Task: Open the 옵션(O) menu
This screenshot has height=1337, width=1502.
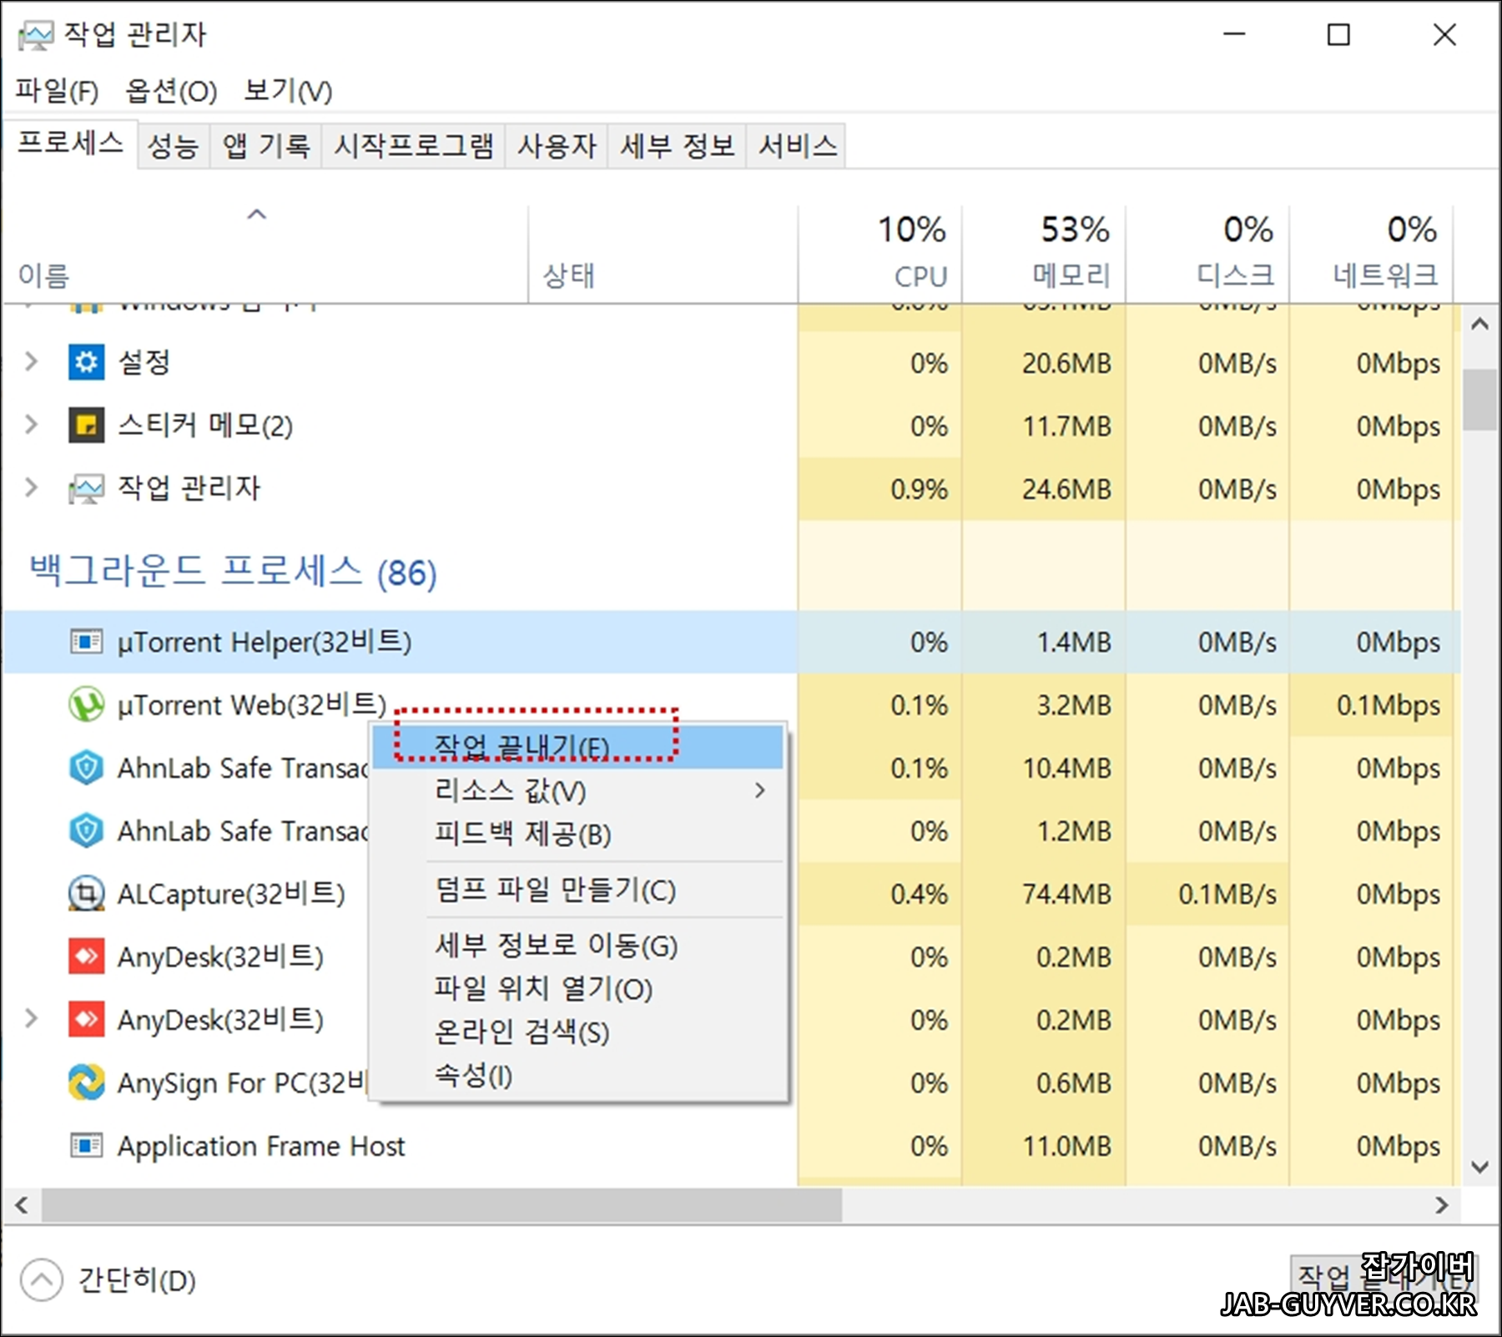Action: 171,90
